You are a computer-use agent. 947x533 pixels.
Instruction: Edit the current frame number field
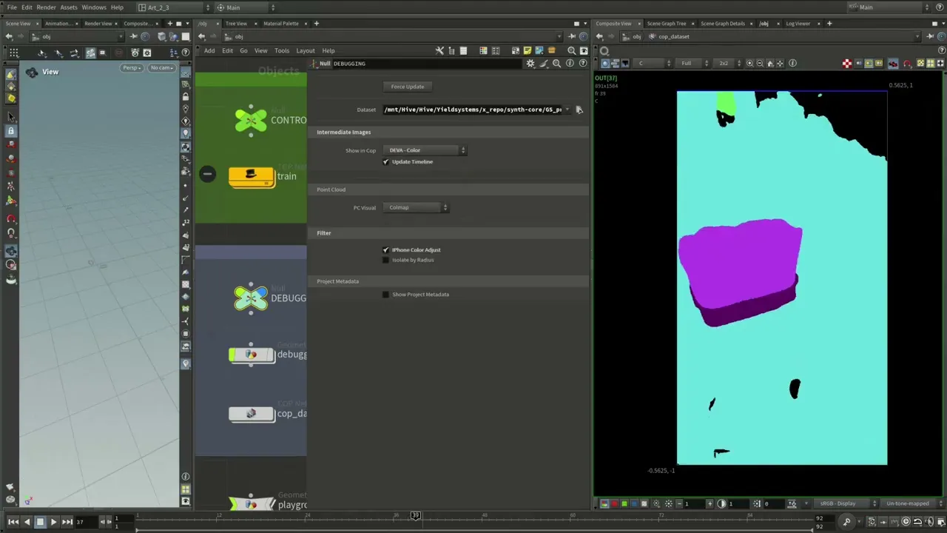87,522
